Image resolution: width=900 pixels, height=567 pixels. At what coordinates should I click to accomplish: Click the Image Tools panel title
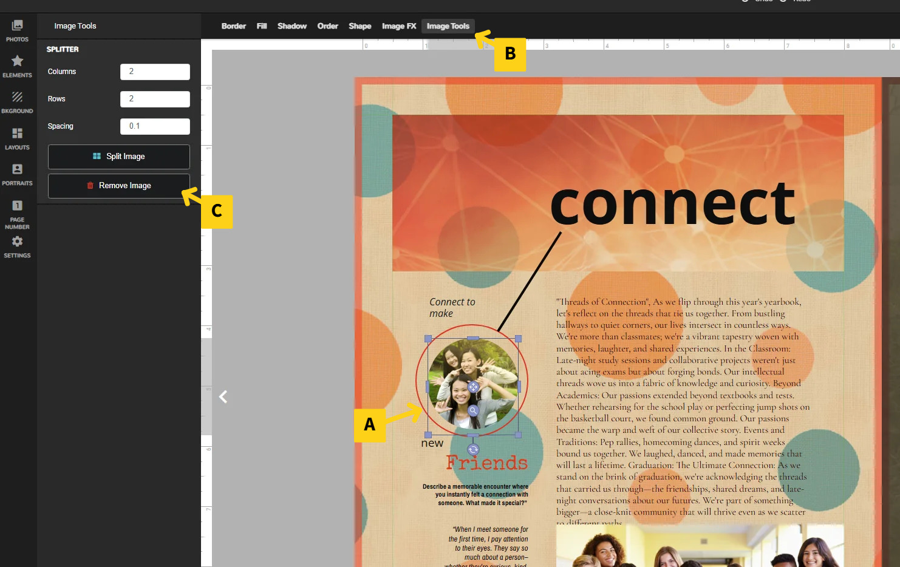coord(75,26)
